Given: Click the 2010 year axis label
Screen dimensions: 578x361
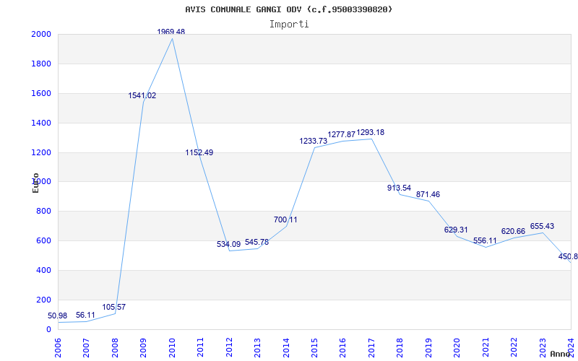Looking at the screenshot, I should pos(172,348).
